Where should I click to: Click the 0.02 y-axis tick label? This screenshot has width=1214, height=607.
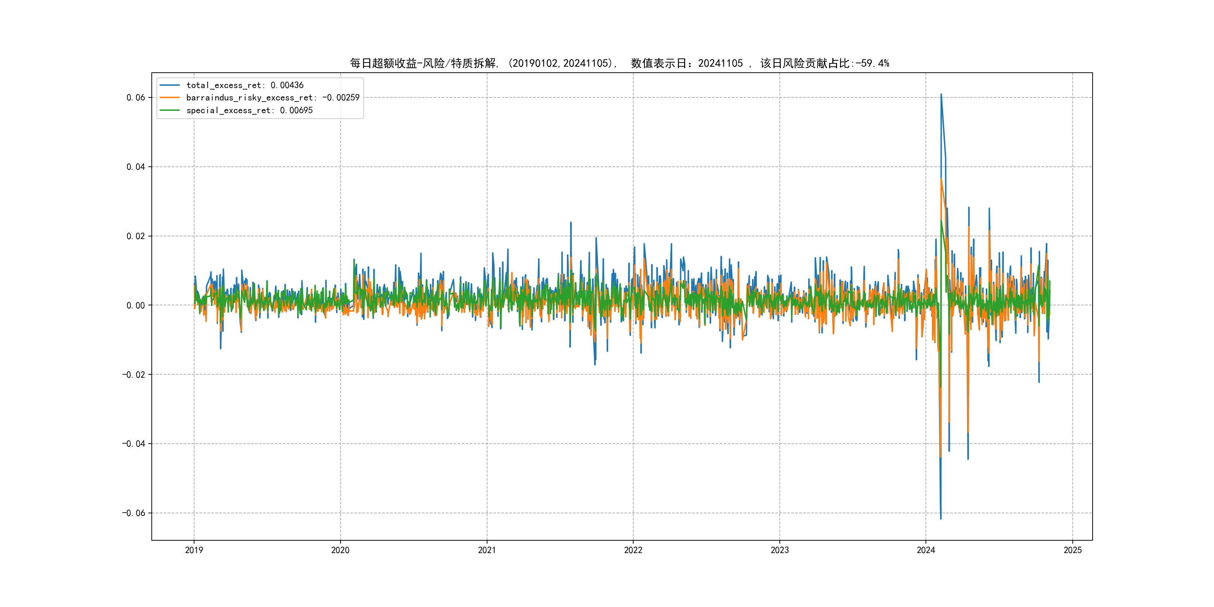point(136,236)
